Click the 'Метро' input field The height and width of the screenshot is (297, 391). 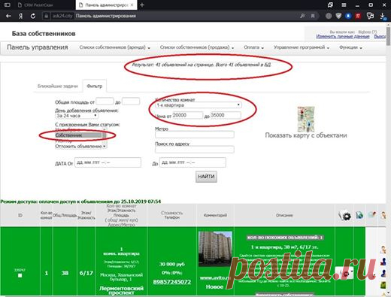tap(195, 135)
